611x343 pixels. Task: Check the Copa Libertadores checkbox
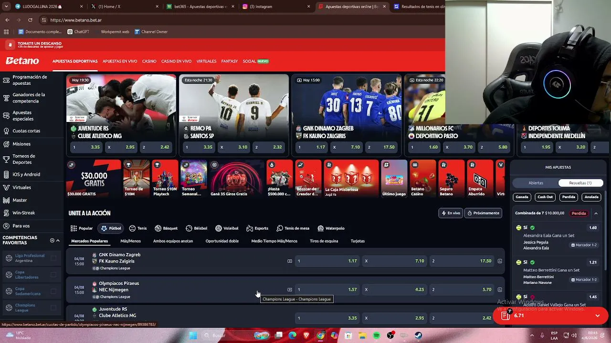click(x=53, y=275)
